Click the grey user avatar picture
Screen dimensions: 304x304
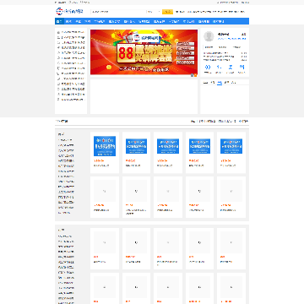(209, 36)
